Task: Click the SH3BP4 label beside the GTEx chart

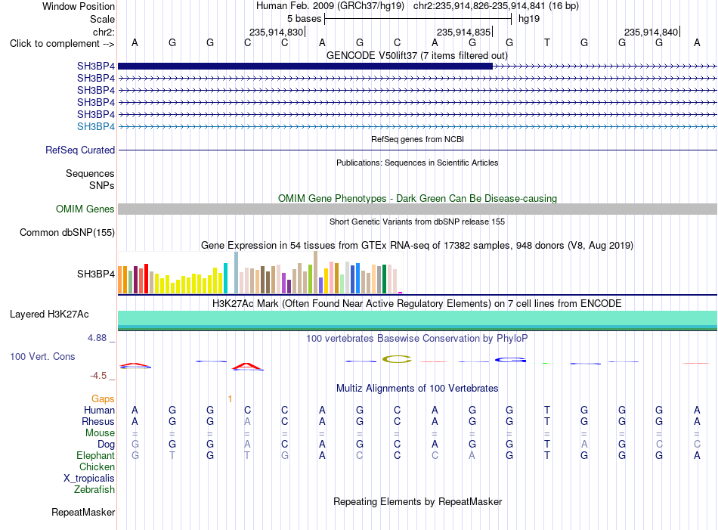Action: (x=96, y=274)
